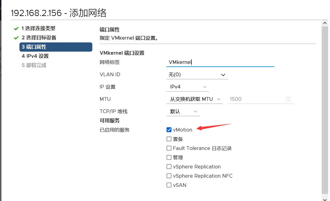
Task: Tick the 管理 service checkbox
Action: (169, 157)
